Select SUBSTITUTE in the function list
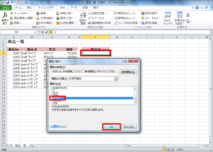 pos(60,88)
